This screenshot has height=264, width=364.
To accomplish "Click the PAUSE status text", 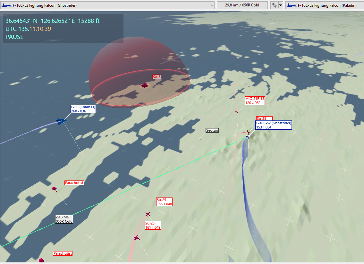I will pos(14,37).
